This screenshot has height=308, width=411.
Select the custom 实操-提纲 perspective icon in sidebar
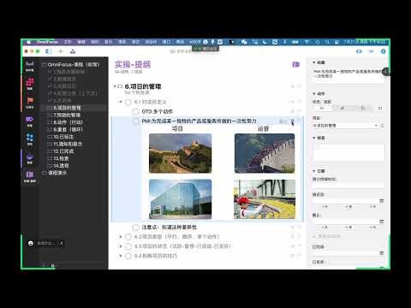(30, 176)
